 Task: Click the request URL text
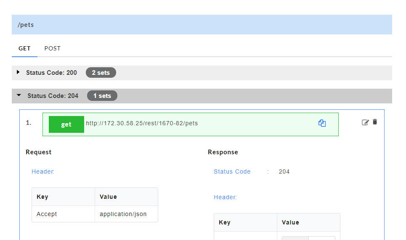point(142,123)
